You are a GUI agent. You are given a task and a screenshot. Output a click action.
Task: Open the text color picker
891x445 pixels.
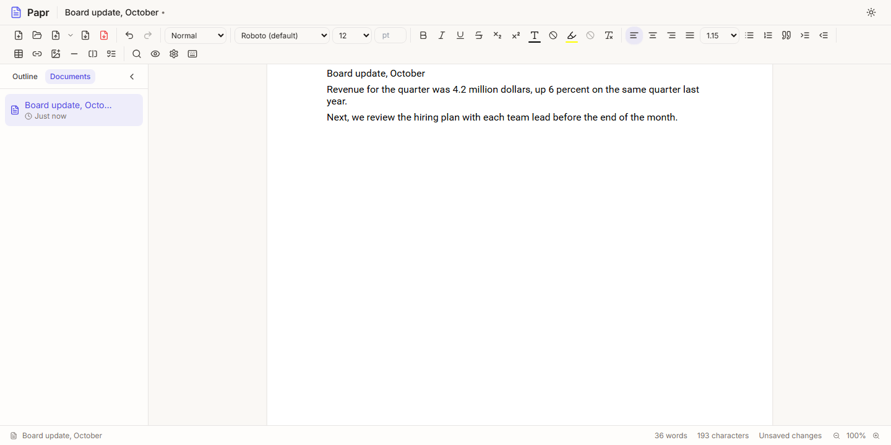tap(535, 35)
